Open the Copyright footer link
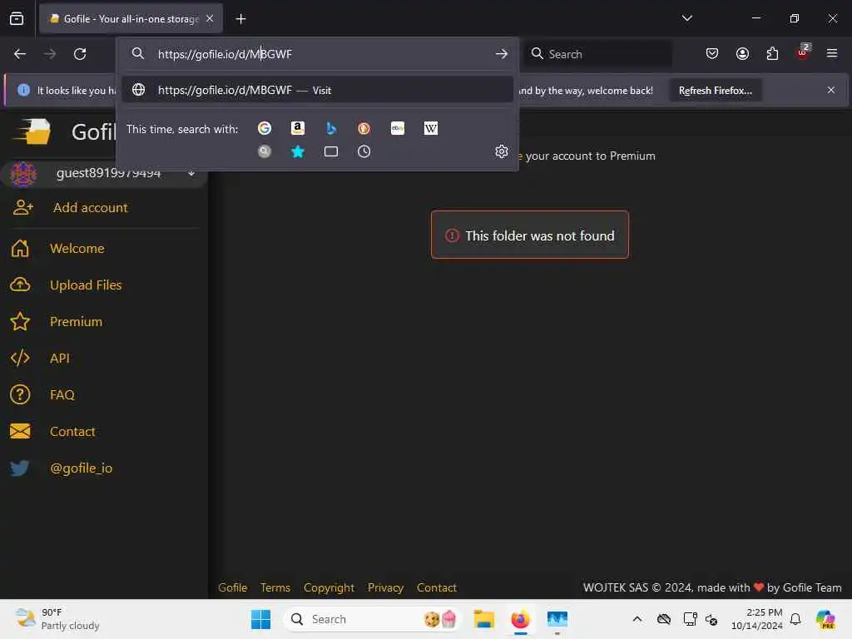852x639 pixels. (329, 587)
